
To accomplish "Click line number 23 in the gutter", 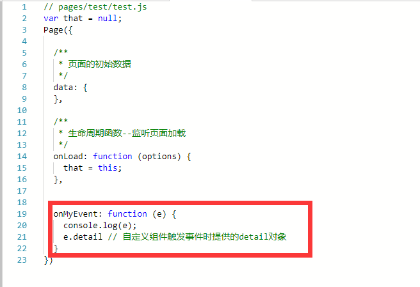I will 22,260.
